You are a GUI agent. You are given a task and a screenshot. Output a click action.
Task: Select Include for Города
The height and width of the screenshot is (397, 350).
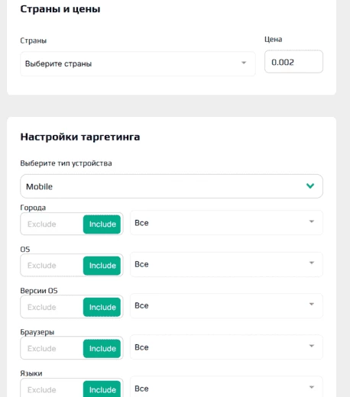(x=102, y=224)
